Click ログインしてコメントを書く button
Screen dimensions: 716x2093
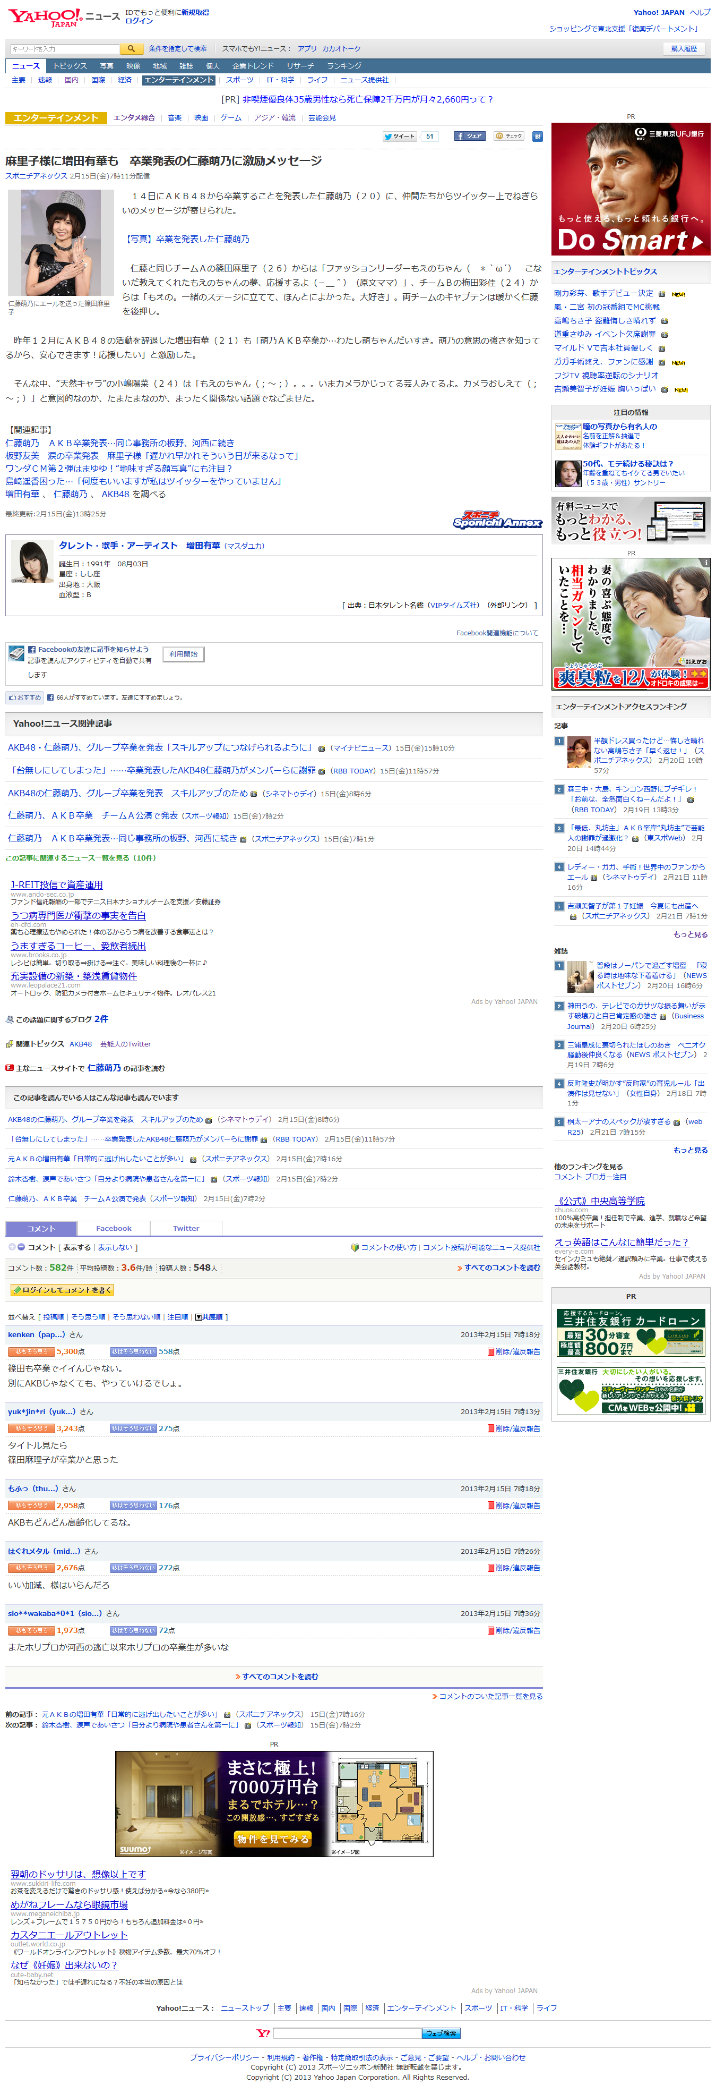point(62,1290)
